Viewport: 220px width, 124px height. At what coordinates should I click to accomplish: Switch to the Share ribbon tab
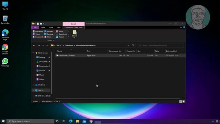point(51,28)
